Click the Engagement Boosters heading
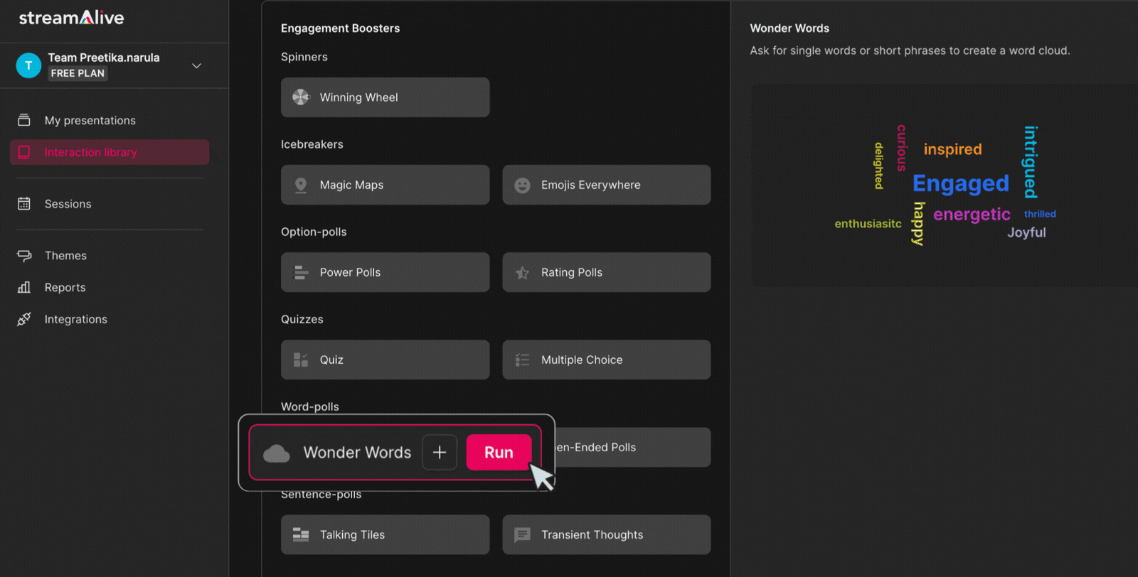Screen dimensions: 1138x577 point(340,28)
